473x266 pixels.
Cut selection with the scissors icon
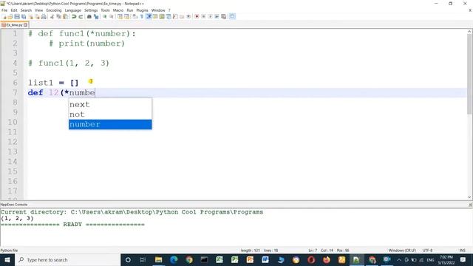52,16
